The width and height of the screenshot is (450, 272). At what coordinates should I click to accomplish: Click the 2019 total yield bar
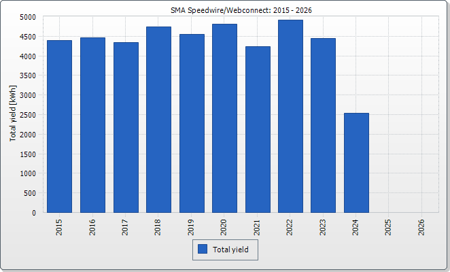pos(192,123)
